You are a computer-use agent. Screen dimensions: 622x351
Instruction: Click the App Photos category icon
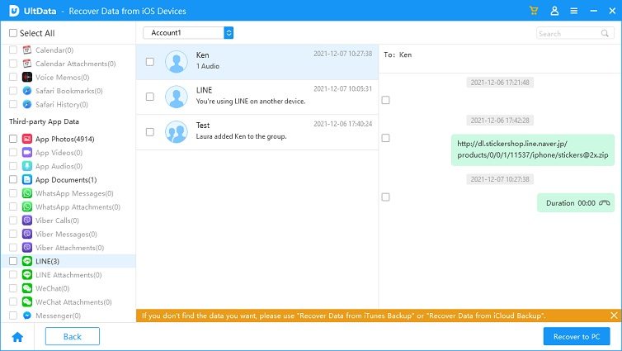[x=27, y=139]
